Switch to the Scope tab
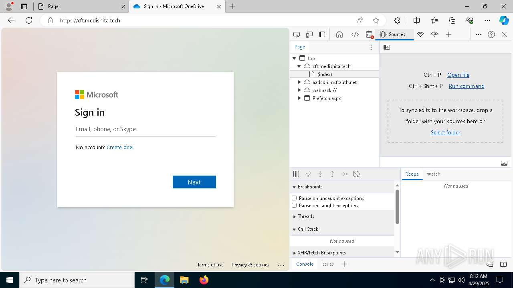The image size is (513, 288). point(412,174)
